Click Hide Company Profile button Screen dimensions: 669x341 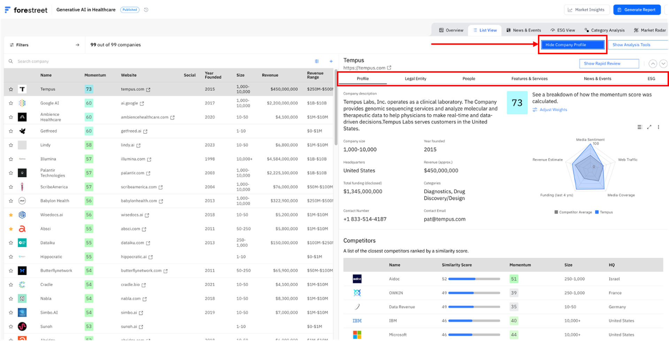(572, 45)
